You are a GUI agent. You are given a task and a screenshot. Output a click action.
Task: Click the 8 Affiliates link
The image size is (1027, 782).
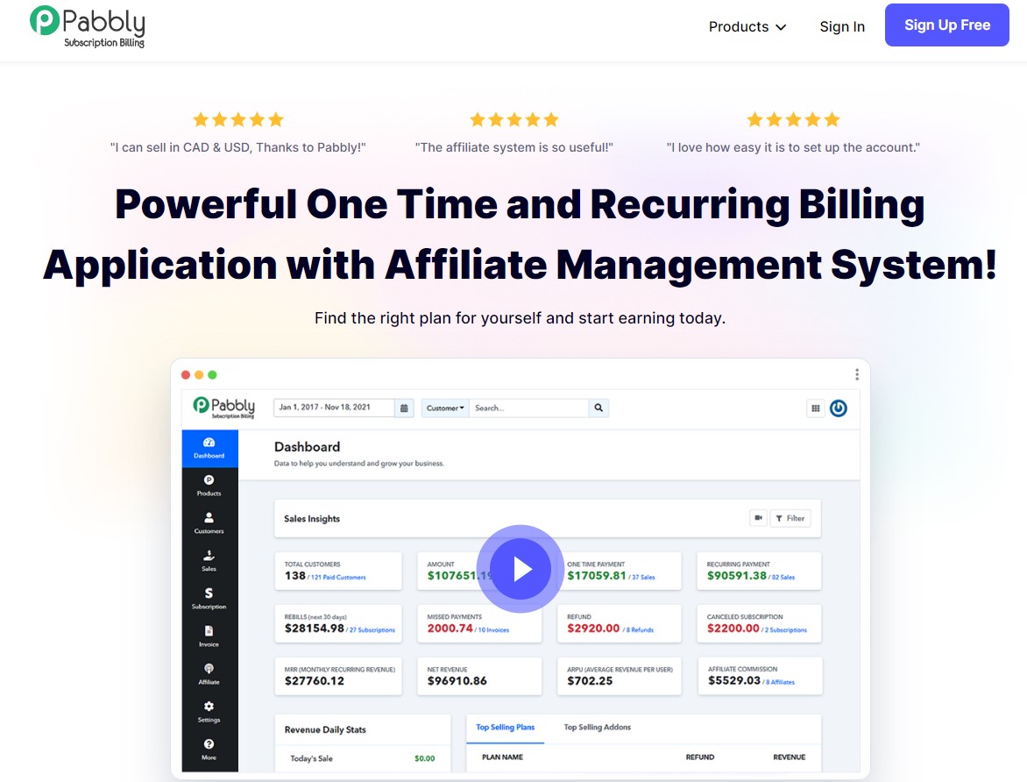coord(780,682)
